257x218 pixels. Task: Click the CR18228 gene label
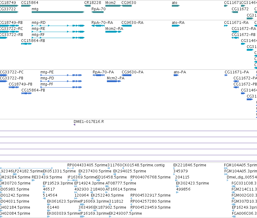pyautogui.click(x=93, y=3)
